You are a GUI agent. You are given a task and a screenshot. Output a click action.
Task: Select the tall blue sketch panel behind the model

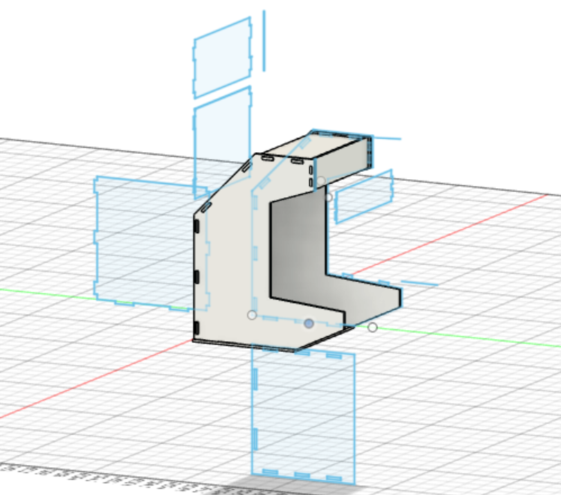(222, 142)
